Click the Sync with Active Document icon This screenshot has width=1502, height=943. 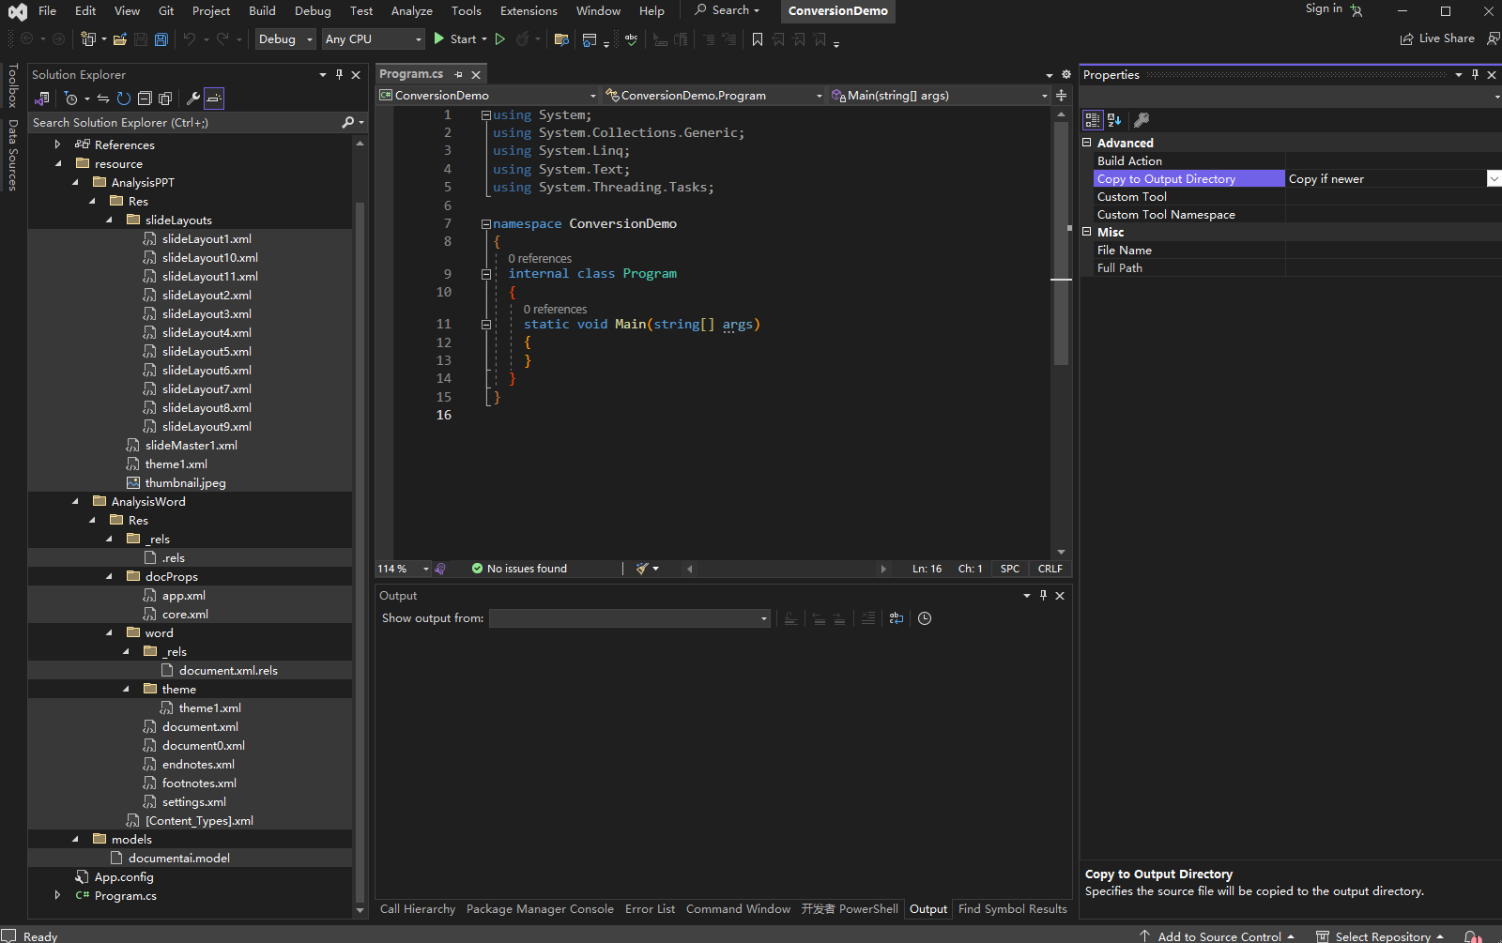point(103,99)
